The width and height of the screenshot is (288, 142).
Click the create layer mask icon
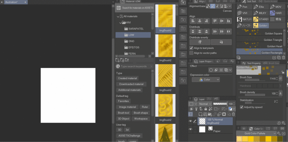(x=224, y=114)
